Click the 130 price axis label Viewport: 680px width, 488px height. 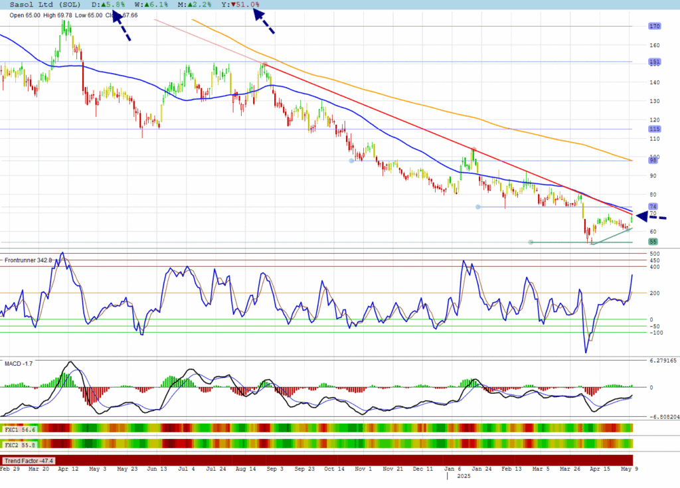[x=654, y=101]
